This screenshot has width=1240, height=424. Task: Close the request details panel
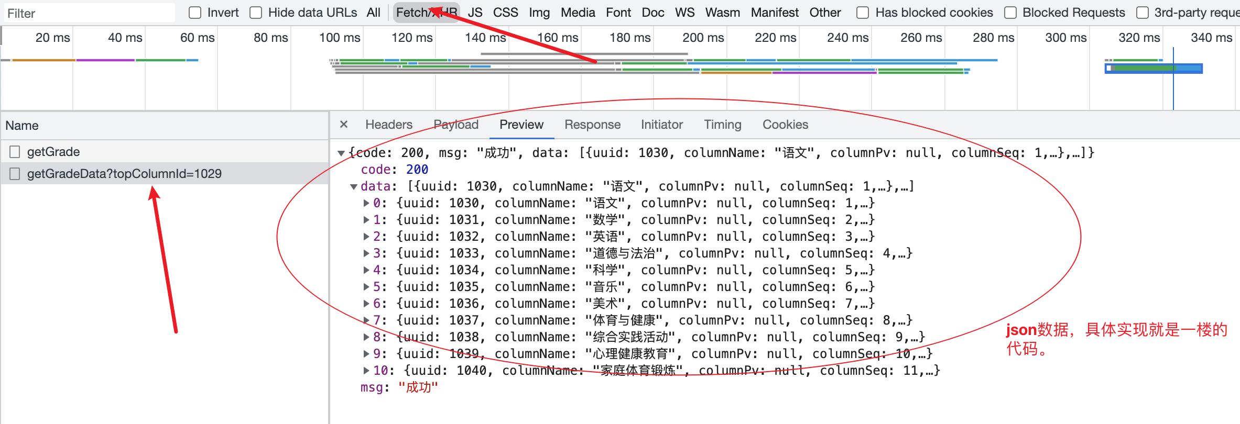[x=344, y=125]
